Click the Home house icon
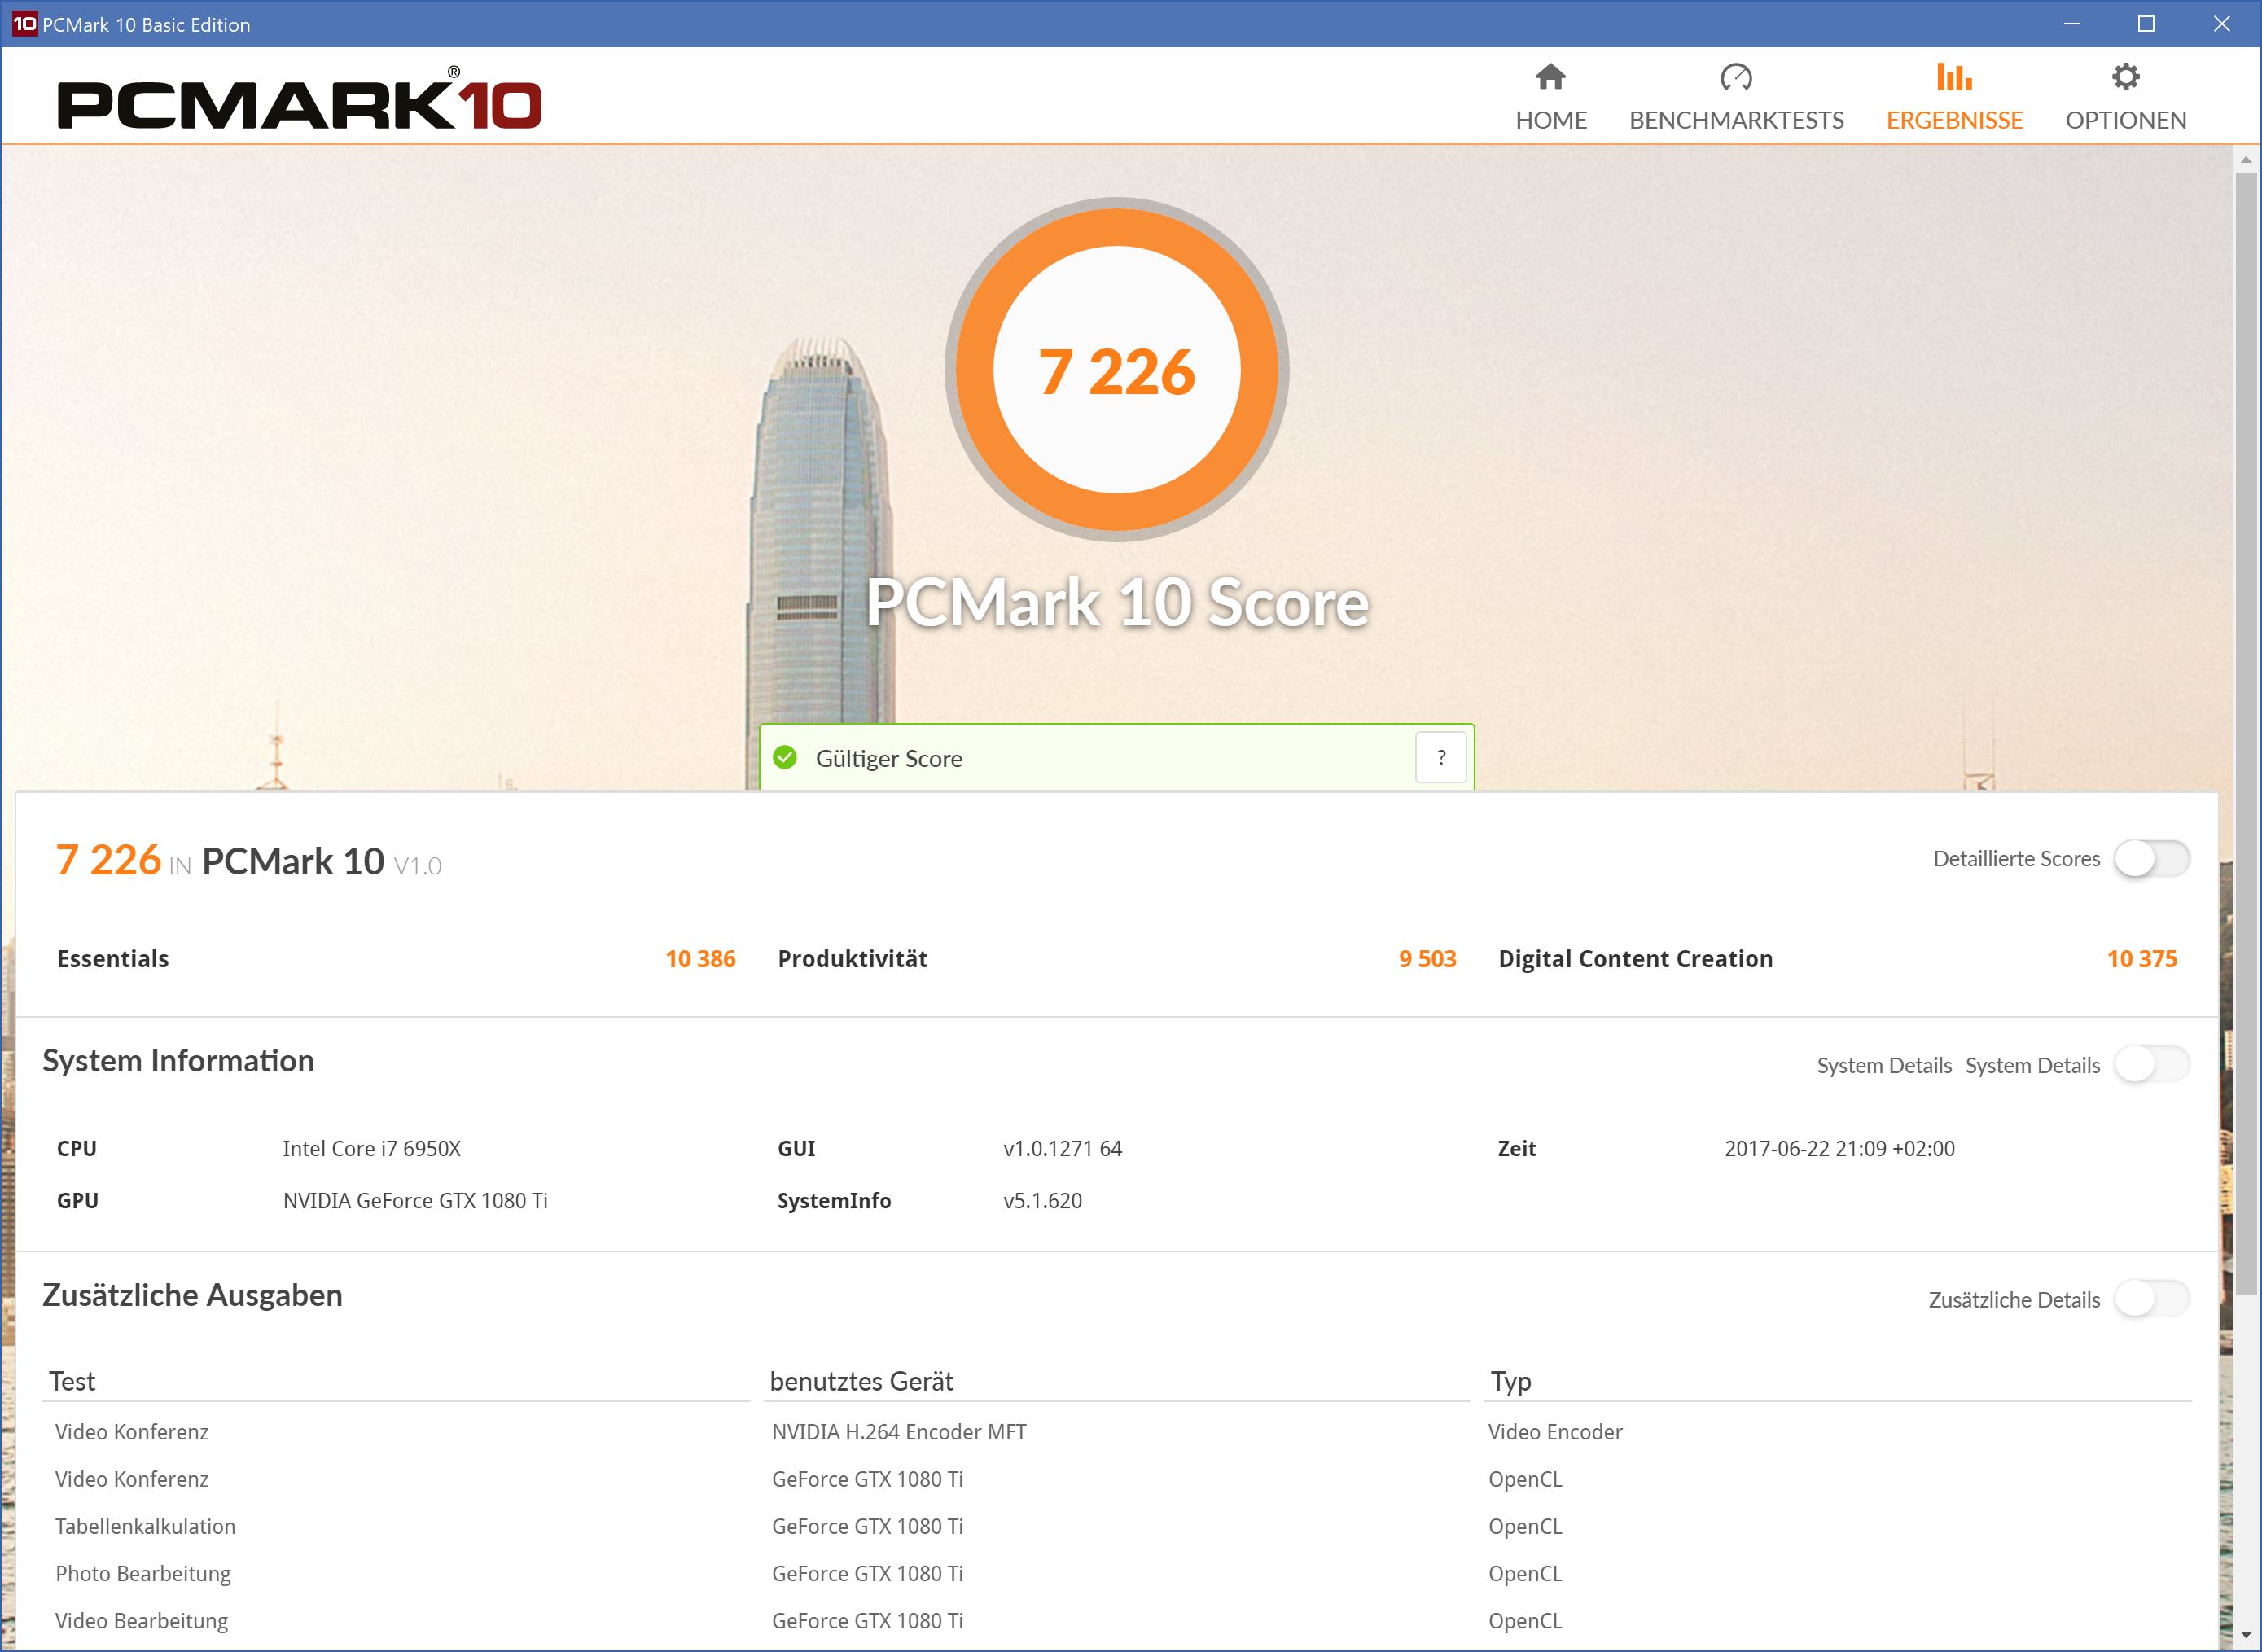The width and height of the screenshot is (2262, 1652). (1550, 77)
